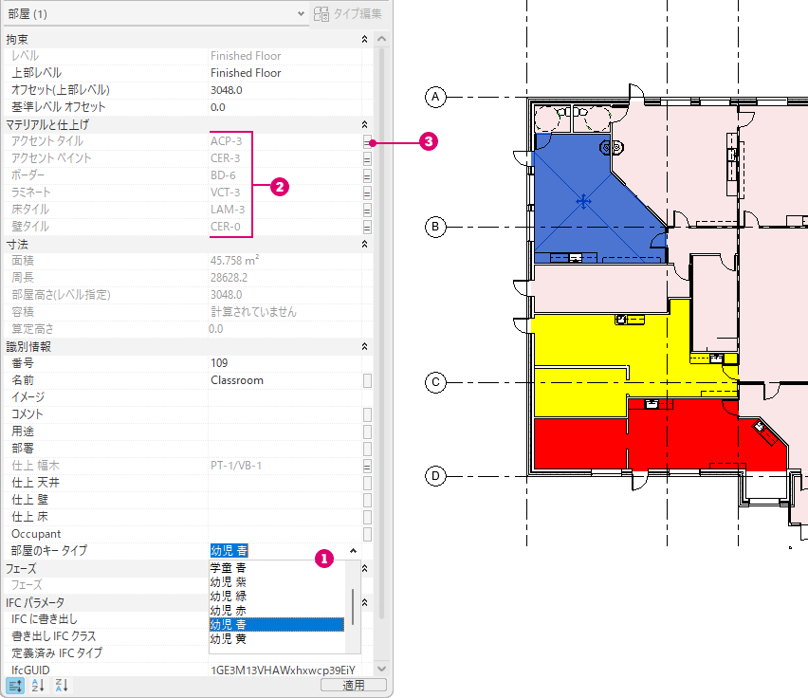This screenshot has width=808, height=698.
Task: Click the 容積 value 計算されていません
Action: coord(253,312)
